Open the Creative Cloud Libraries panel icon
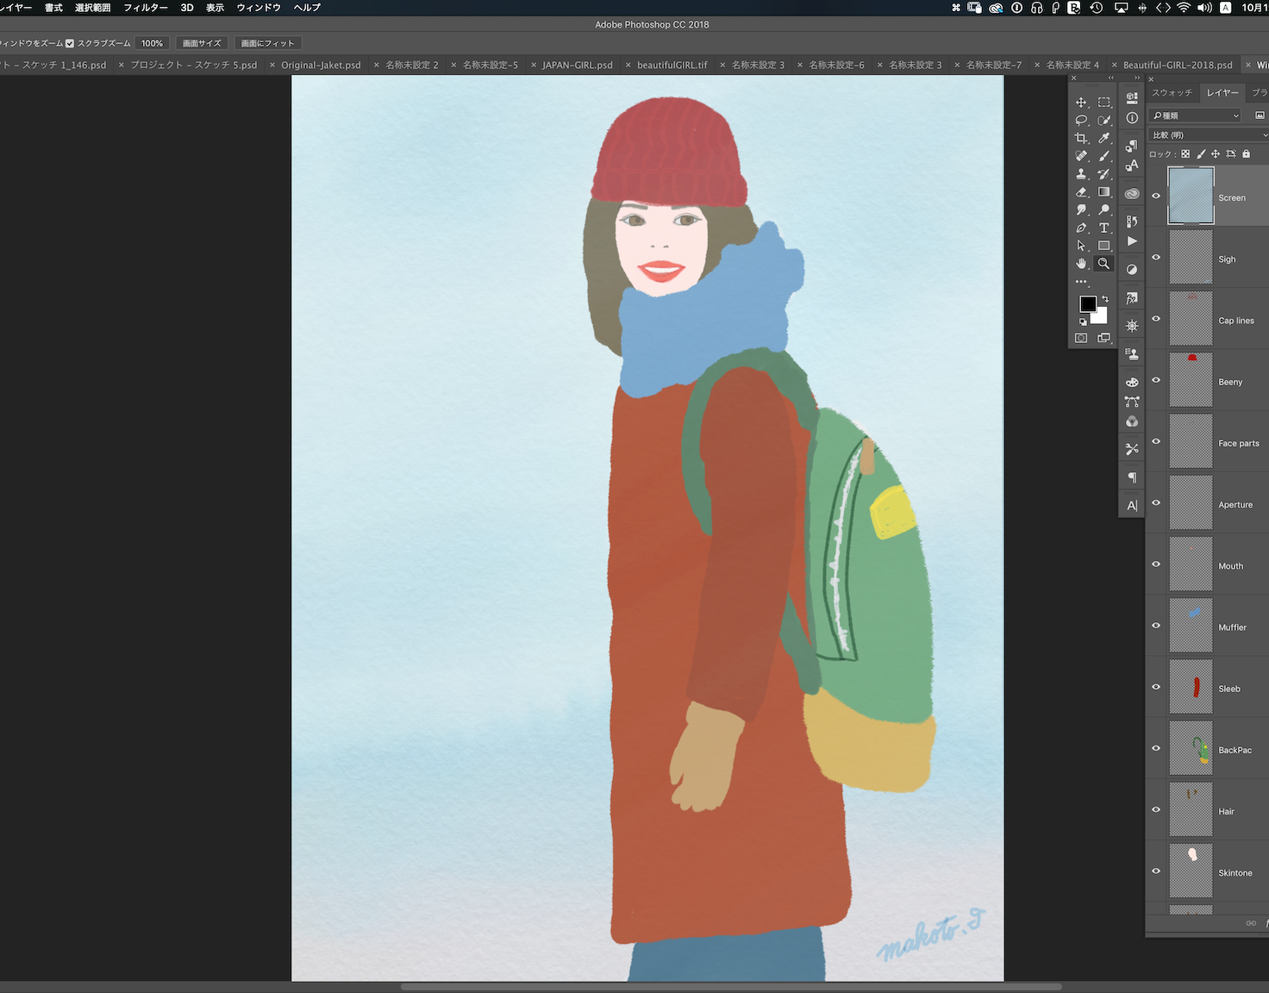 pos(1132,193)
